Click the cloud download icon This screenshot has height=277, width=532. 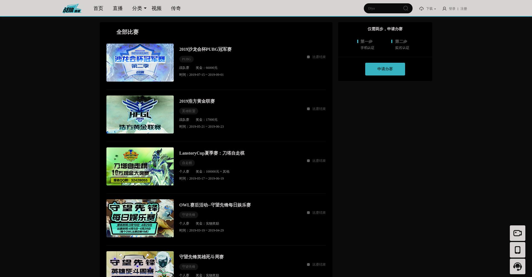click(x=421, y=9)
